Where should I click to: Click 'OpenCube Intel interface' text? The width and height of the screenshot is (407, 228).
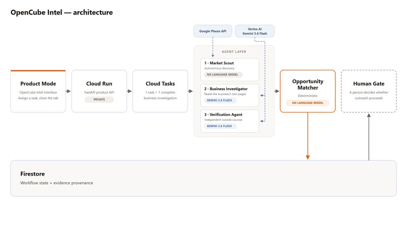point(38,93)
